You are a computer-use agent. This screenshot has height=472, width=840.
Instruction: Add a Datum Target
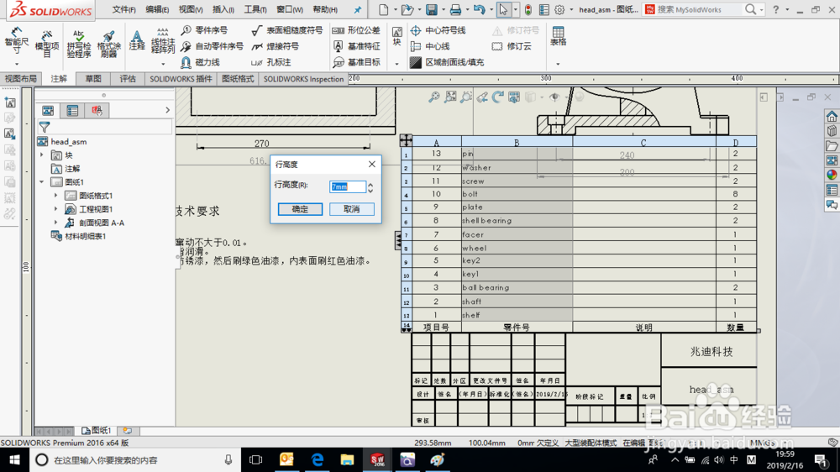(356, 63)
